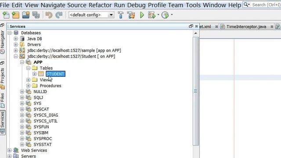Select the SYSIBM schema
This screenshot has width=281, height=158.
[41, 133]
